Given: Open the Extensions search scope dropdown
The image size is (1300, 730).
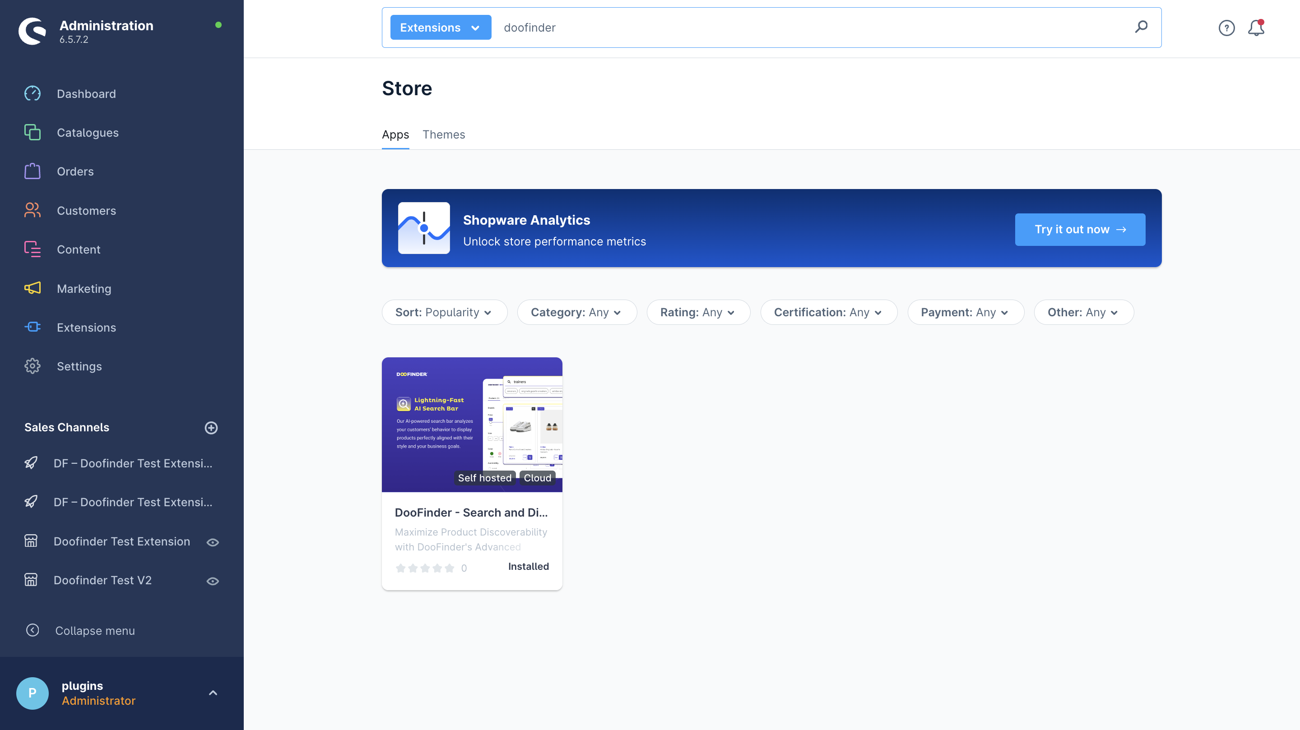Looking at the screenshot, I should [441, 27].
